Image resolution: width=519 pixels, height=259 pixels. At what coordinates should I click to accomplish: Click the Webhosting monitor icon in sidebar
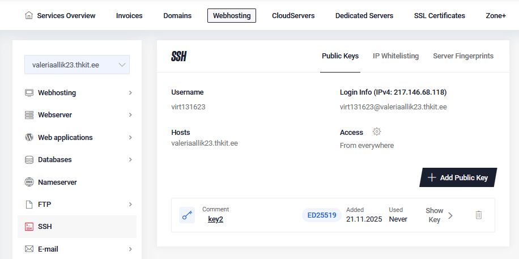(x=29, y=93)
